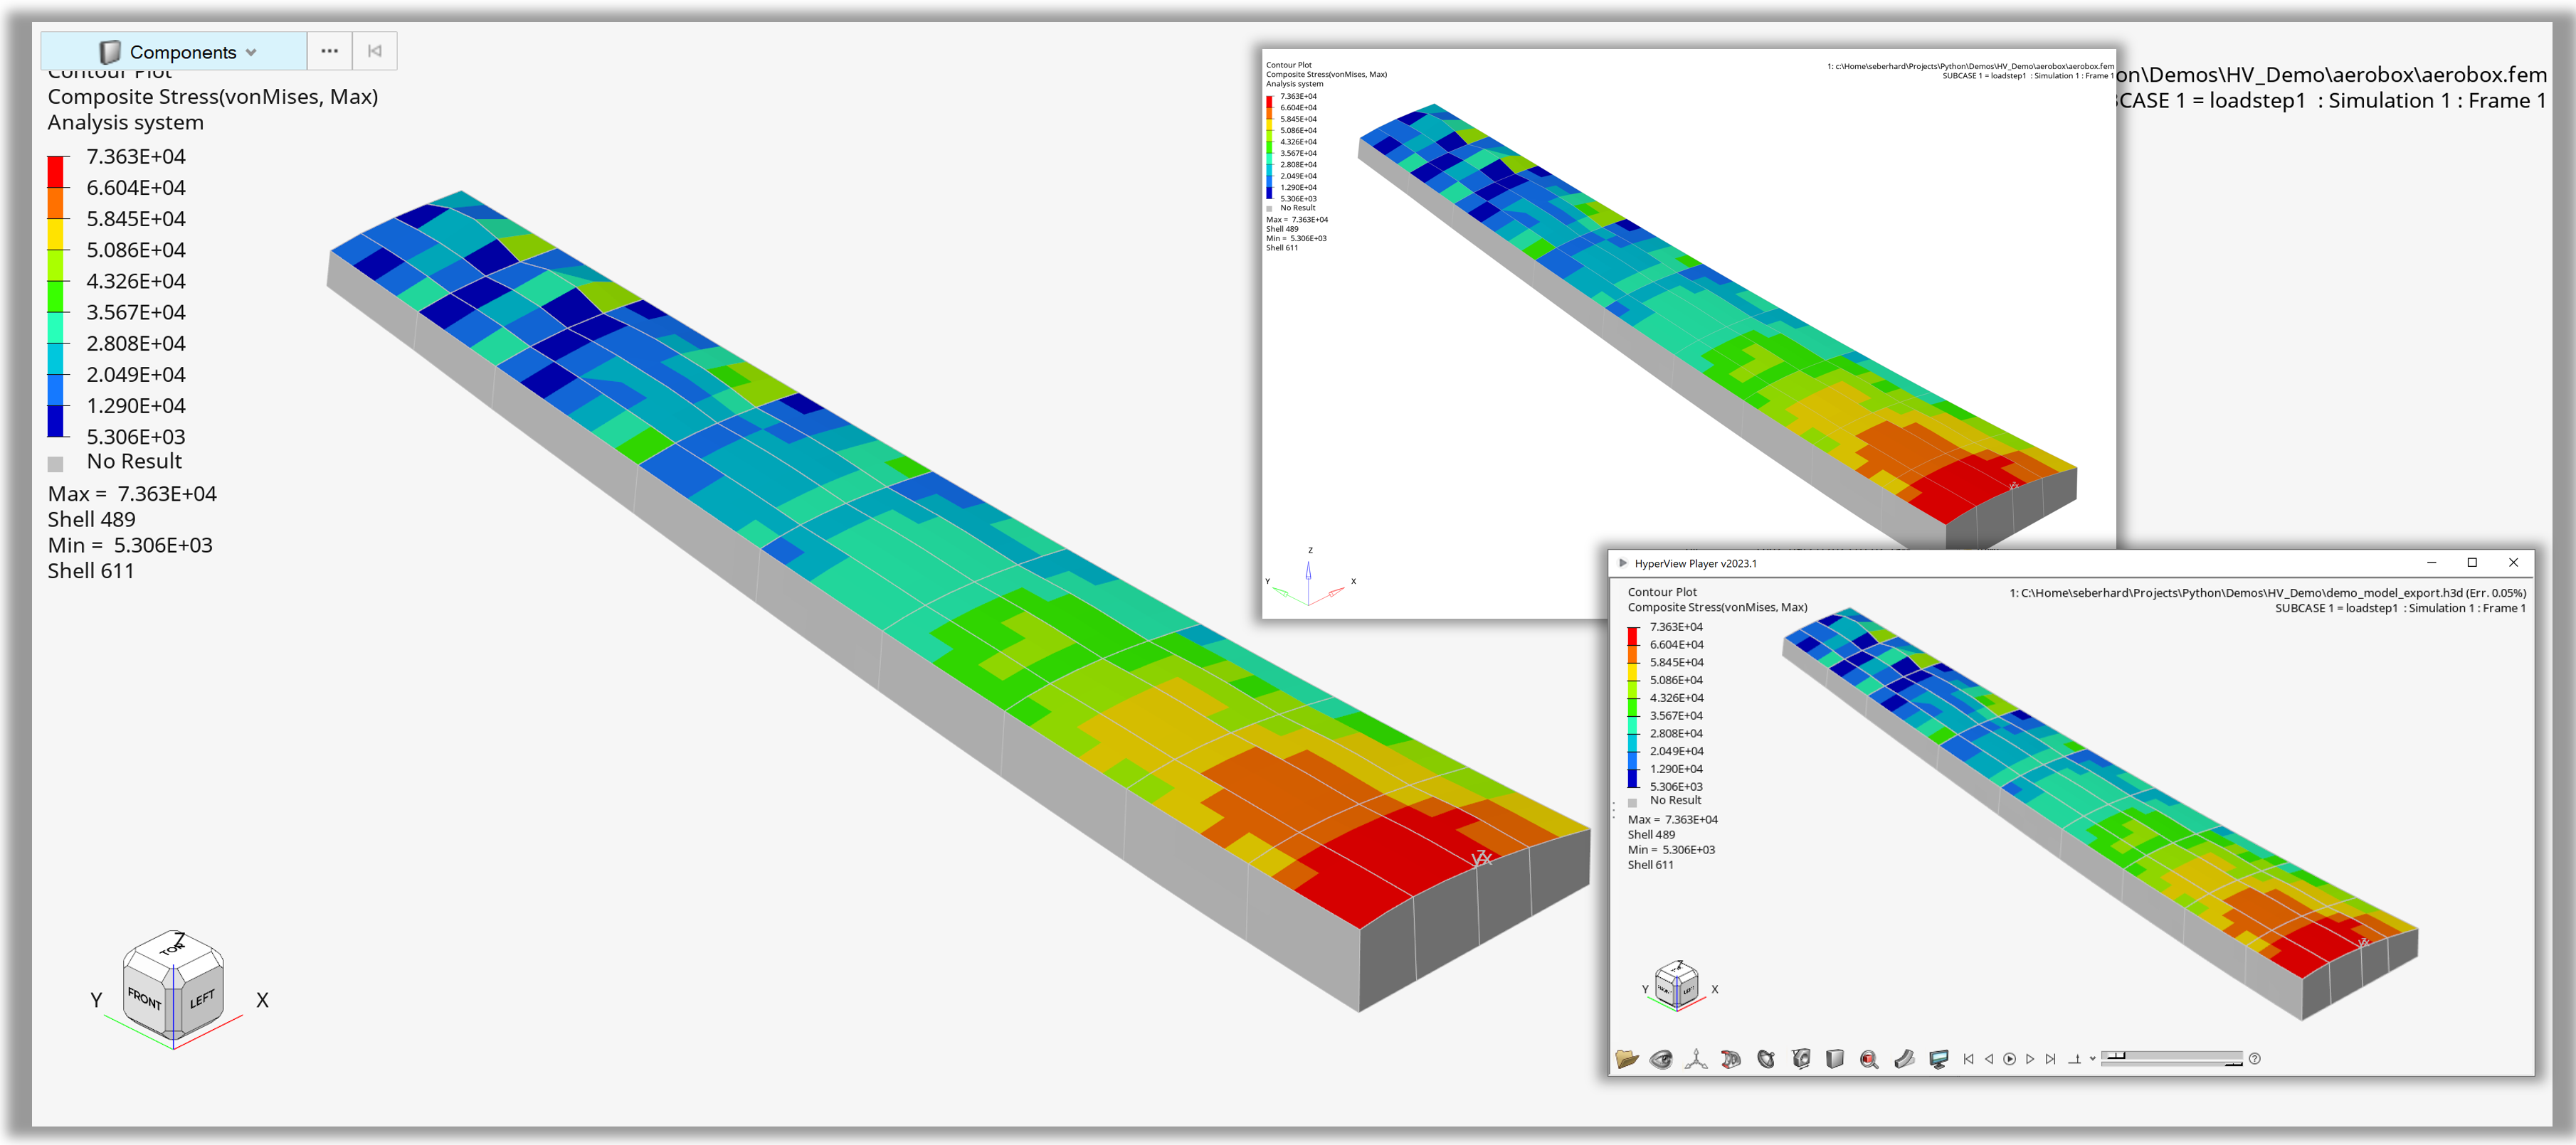The height and width of the screenshot is (1145, 2576).
Task: Click the curved gray bracket icon
Action: (x=1904, y=1059)
